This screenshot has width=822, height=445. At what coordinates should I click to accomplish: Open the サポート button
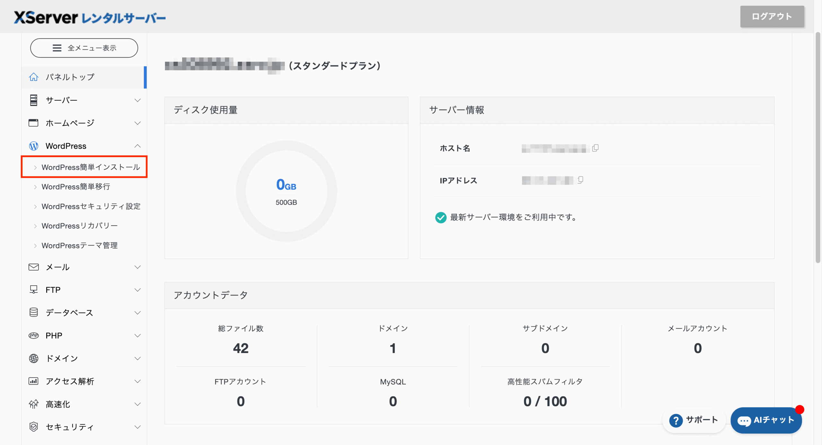pyautogui.click(x=694, y=420)
